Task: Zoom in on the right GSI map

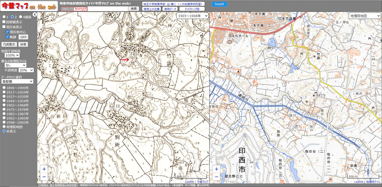Action: pos(216,169)
